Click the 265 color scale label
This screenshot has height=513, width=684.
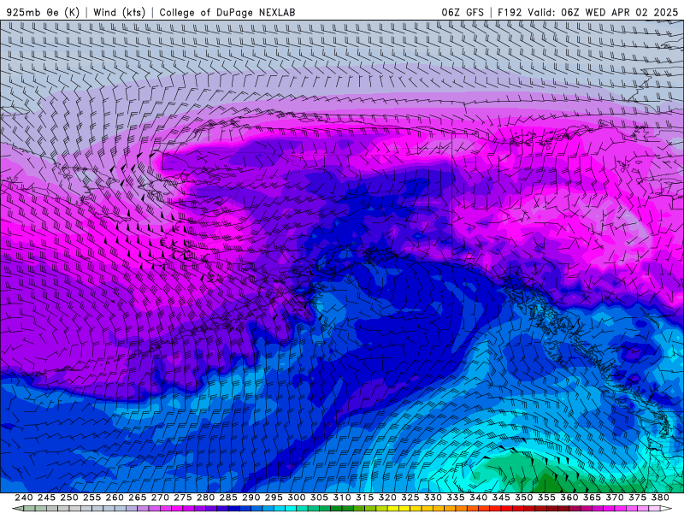pos(138,498)
